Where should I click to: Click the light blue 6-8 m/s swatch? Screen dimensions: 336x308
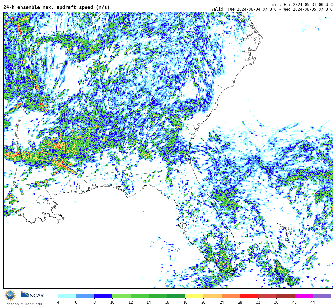coord(85,296)
